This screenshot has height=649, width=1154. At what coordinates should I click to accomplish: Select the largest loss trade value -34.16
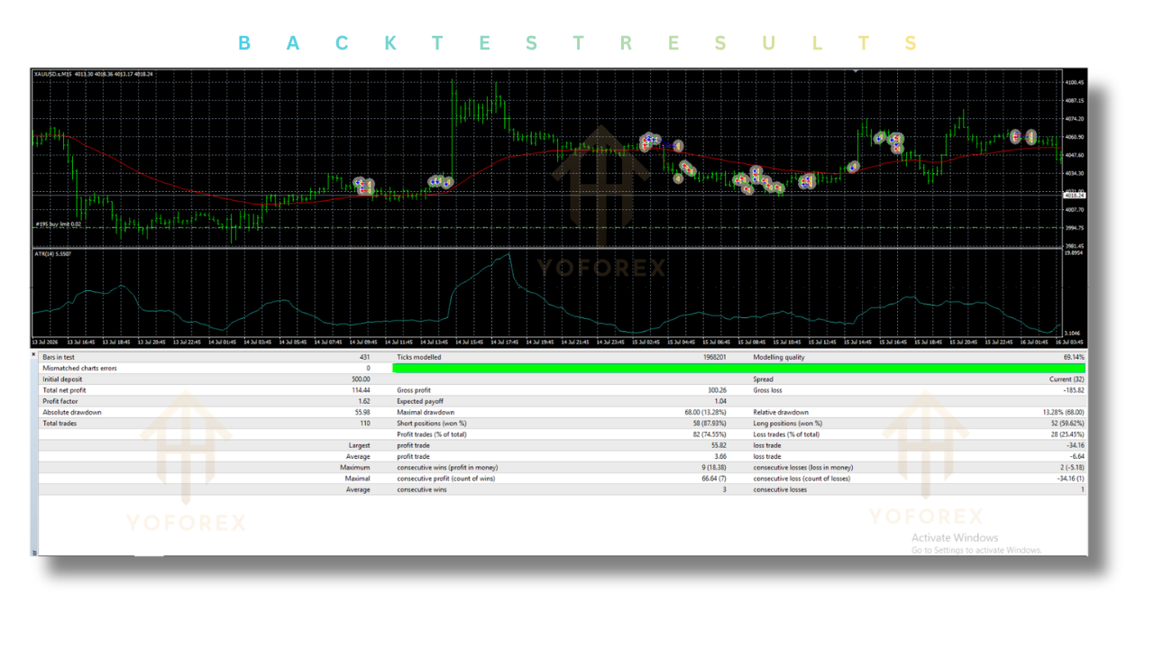click(x=1075, y=445)
